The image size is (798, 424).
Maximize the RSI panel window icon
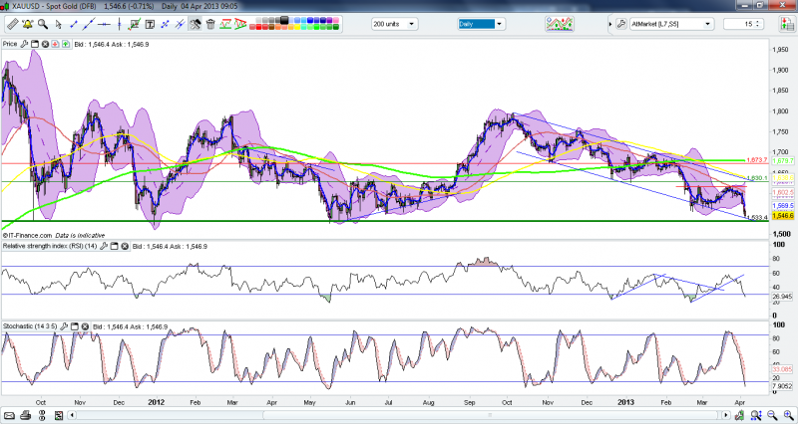tap(114, 246)
